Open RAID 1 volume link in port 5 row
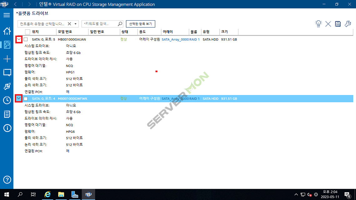The width and height of the screenshot is (356, 200). click(x=194, y=39)
